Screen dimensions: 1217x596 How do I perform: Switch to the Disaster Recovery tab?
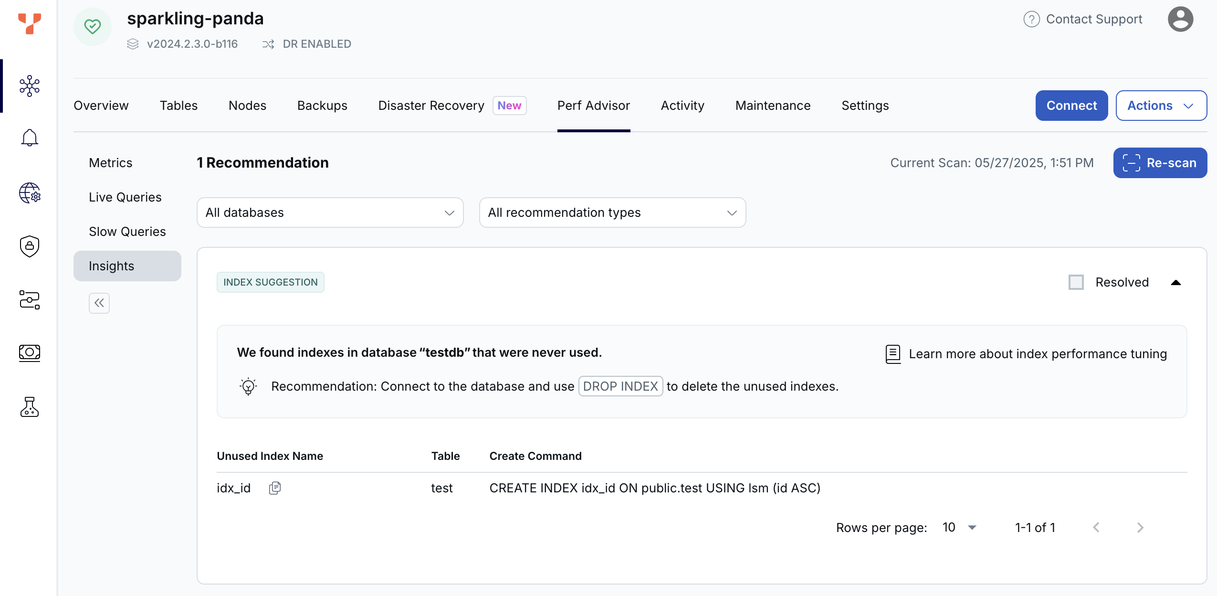coord(431,106)
